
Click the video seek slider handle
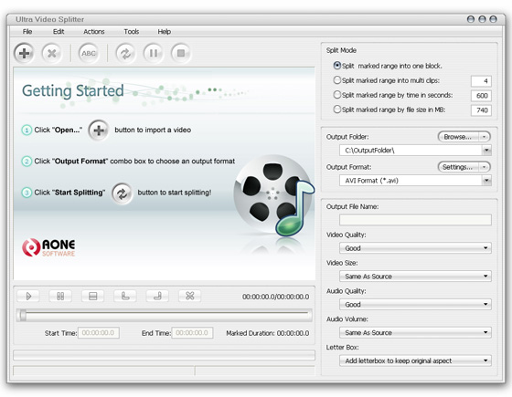(23, 315)
